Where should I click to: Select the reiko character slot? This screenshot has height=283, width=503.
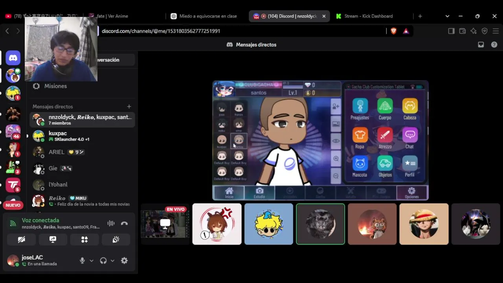(222, 125)
